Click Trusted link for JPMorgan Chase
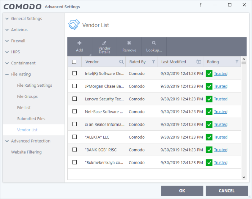Screen dimensions: 252x199 [x=221, y=86]
